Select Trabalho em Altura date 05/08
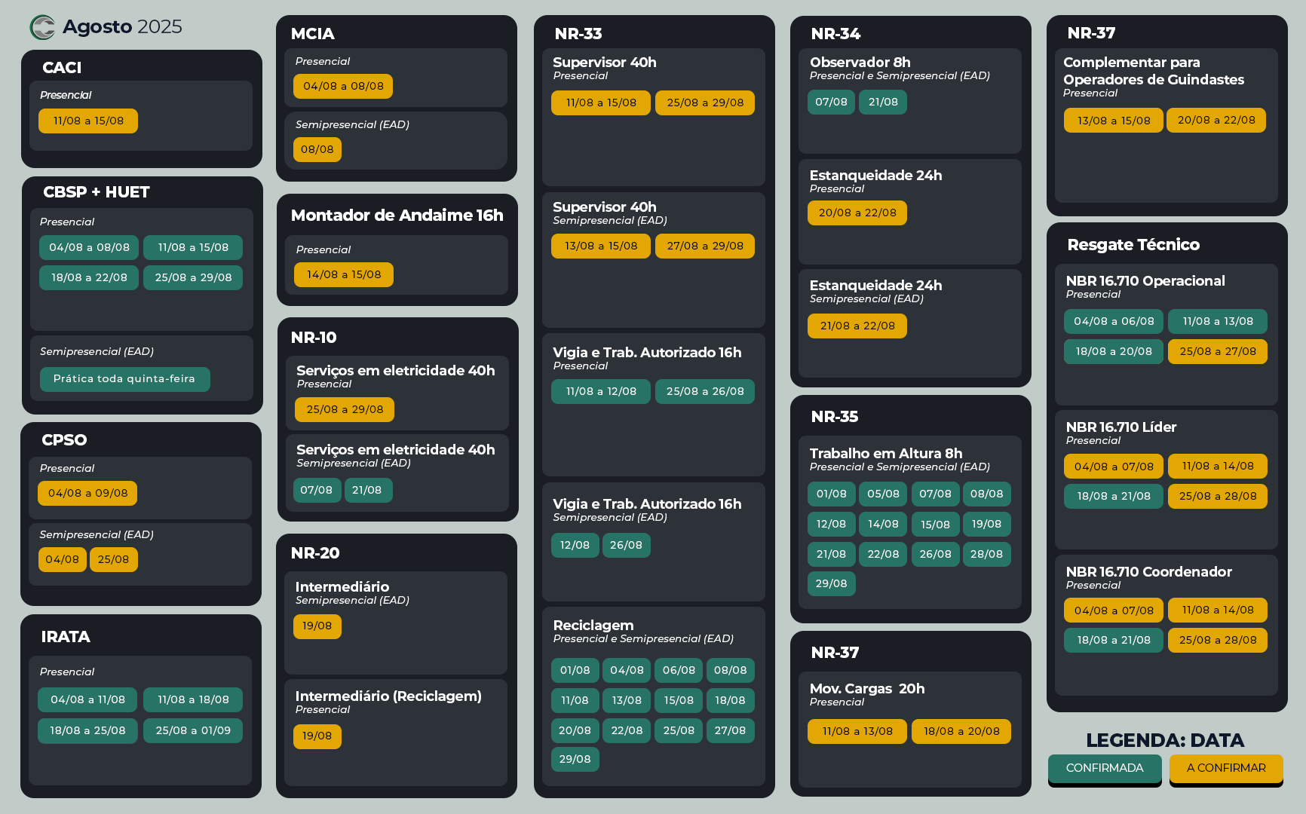Image resolution: width=1306 pixels, height=814 pixels. tap(883, 494)
